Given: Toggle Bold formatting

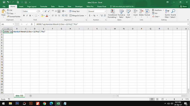Looking at the screenshot, I should coord(24,16).
